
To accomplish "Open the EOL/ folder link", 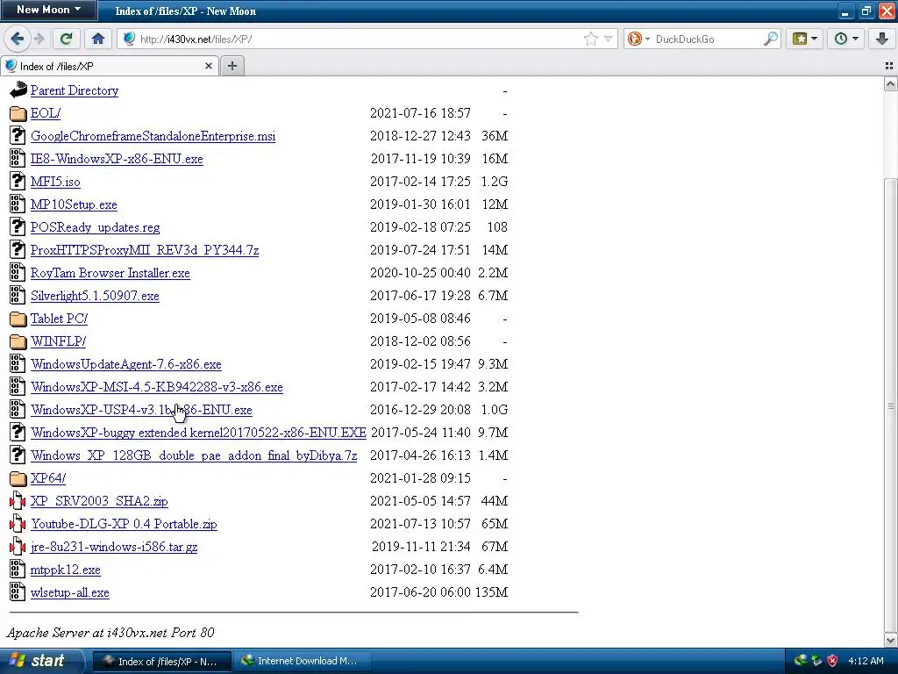I will (x=46, y=113).
